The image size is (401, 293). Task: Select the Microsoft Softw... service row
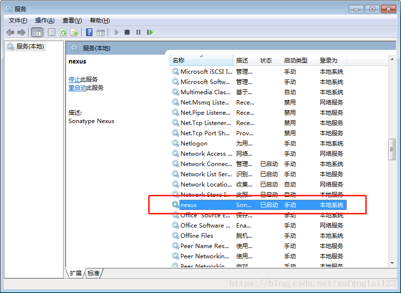point(258,82)
